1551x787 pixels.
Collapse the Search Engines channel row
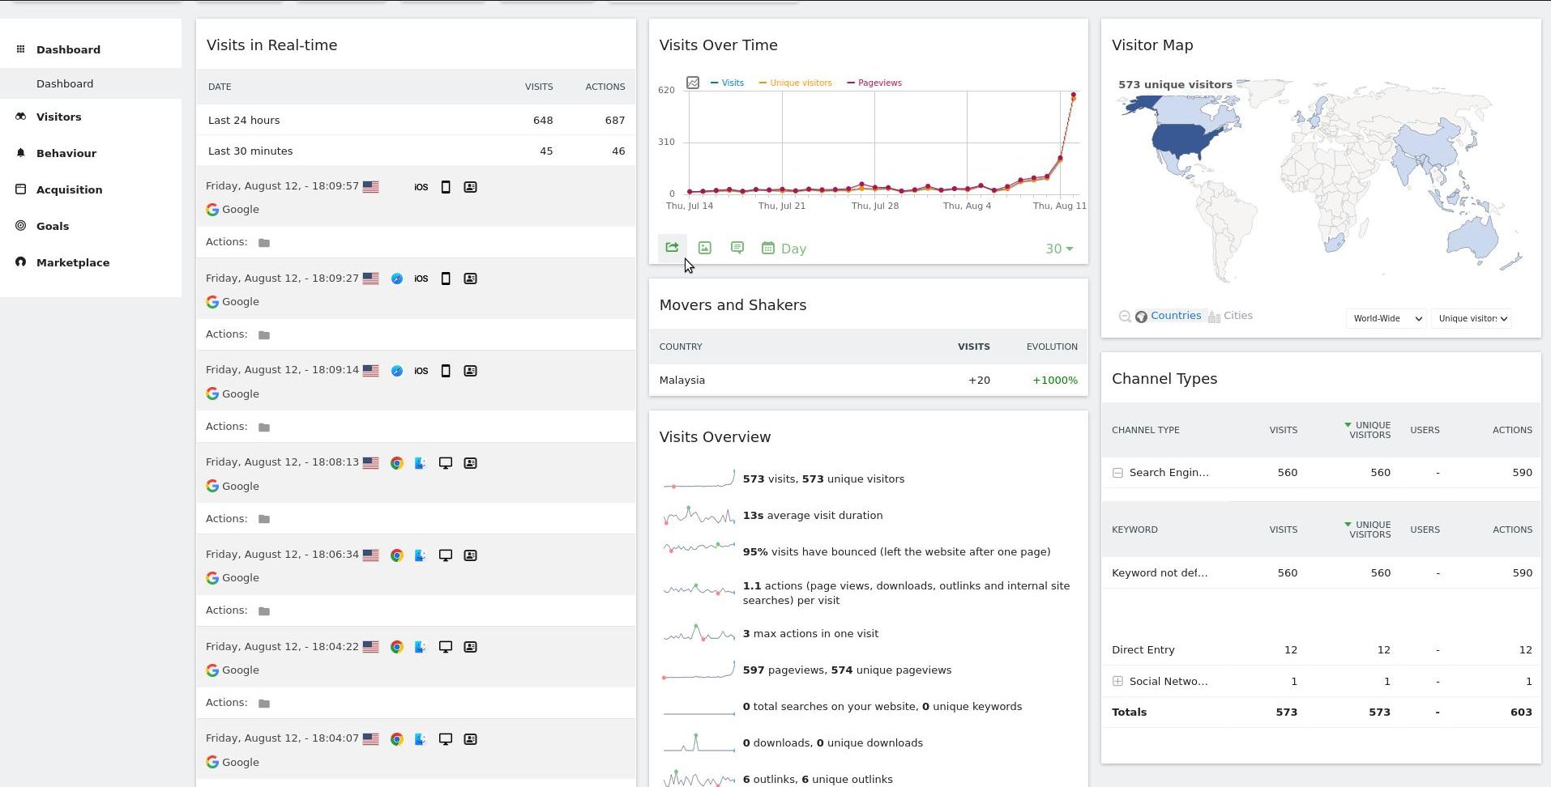[1117, 473]
